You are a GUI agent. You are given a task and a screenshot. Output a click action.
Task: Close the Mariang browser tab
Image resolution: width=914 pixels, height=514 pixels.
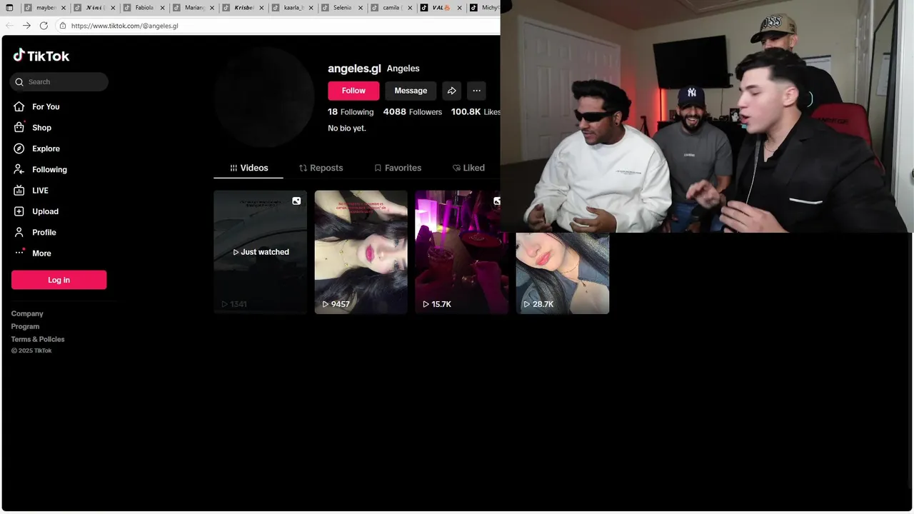pyautogui.click(x=212, y=8)
